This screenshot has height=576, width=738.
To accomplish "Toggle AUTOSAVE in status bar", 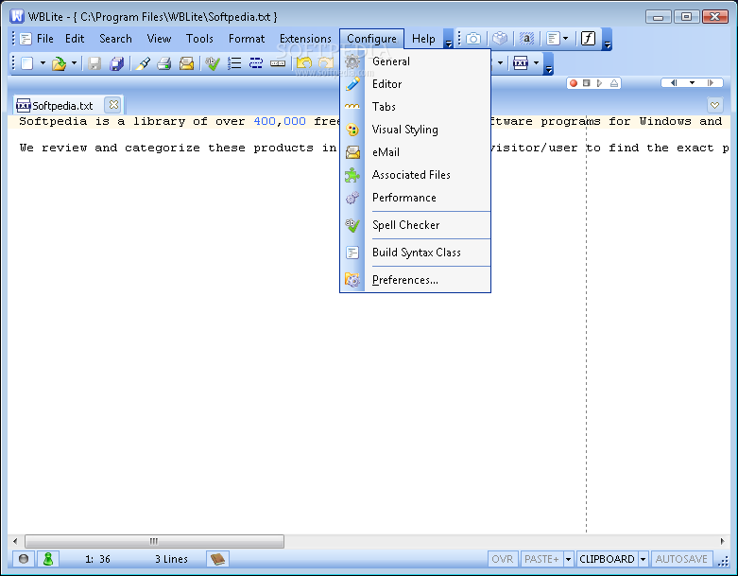I will coord(681,559).
